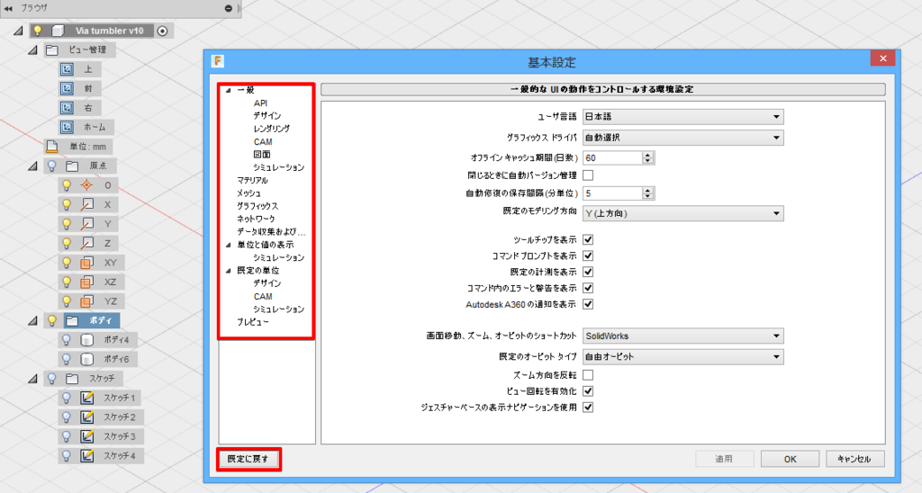922x493 pixels.
Task: Click the document icon beside 単位: mm
Action: pyautogui.click(x=51, y=147)
